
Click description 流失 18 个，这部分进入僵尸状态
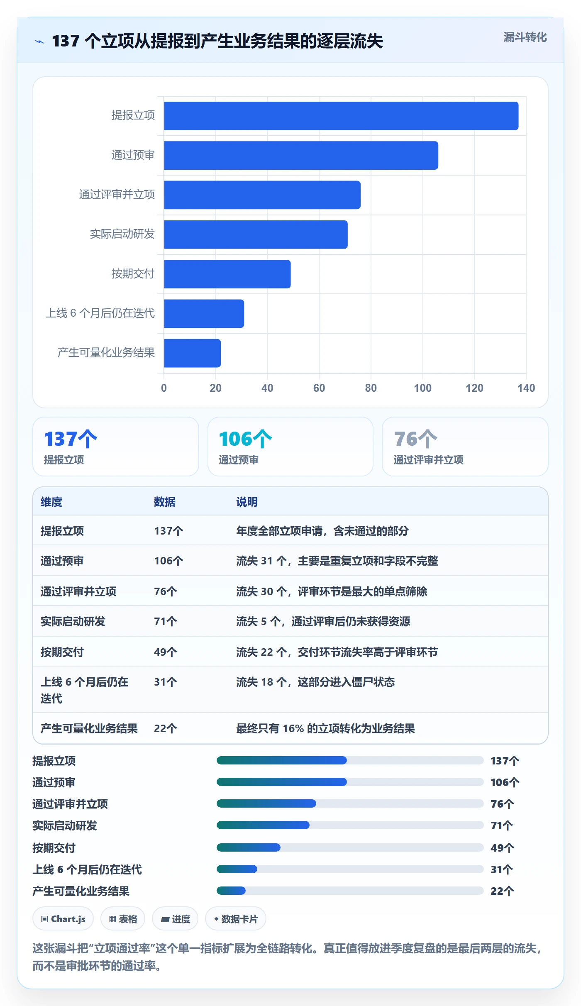point(315,682)
